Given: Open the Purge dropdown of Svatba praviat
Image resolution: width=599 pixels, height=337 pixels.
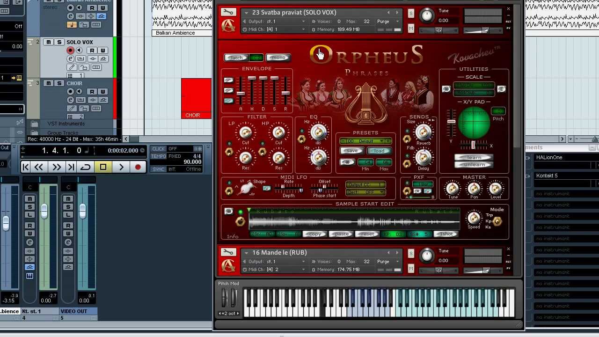Looking at the screenshot, I should (x=397, y=22).
